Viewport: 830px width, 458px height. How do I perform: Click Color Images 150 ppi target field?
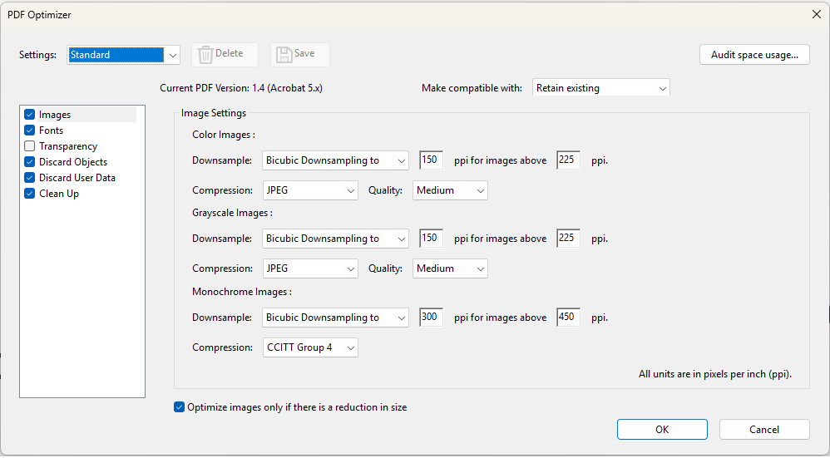click(431, 160)
